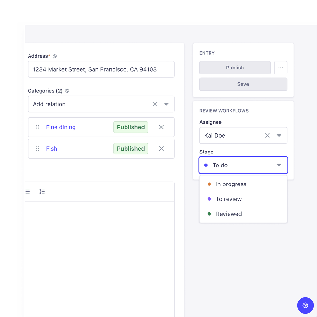Viewport: 317px width, 317px height.
Task: Click inside the rich text editor area
Action: point(100,259)
